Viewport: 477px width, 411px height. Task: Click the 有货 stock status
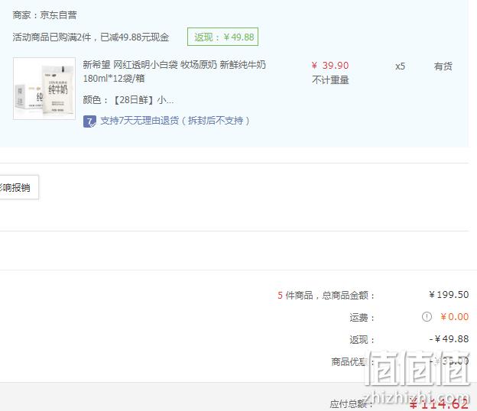[443, 66]
